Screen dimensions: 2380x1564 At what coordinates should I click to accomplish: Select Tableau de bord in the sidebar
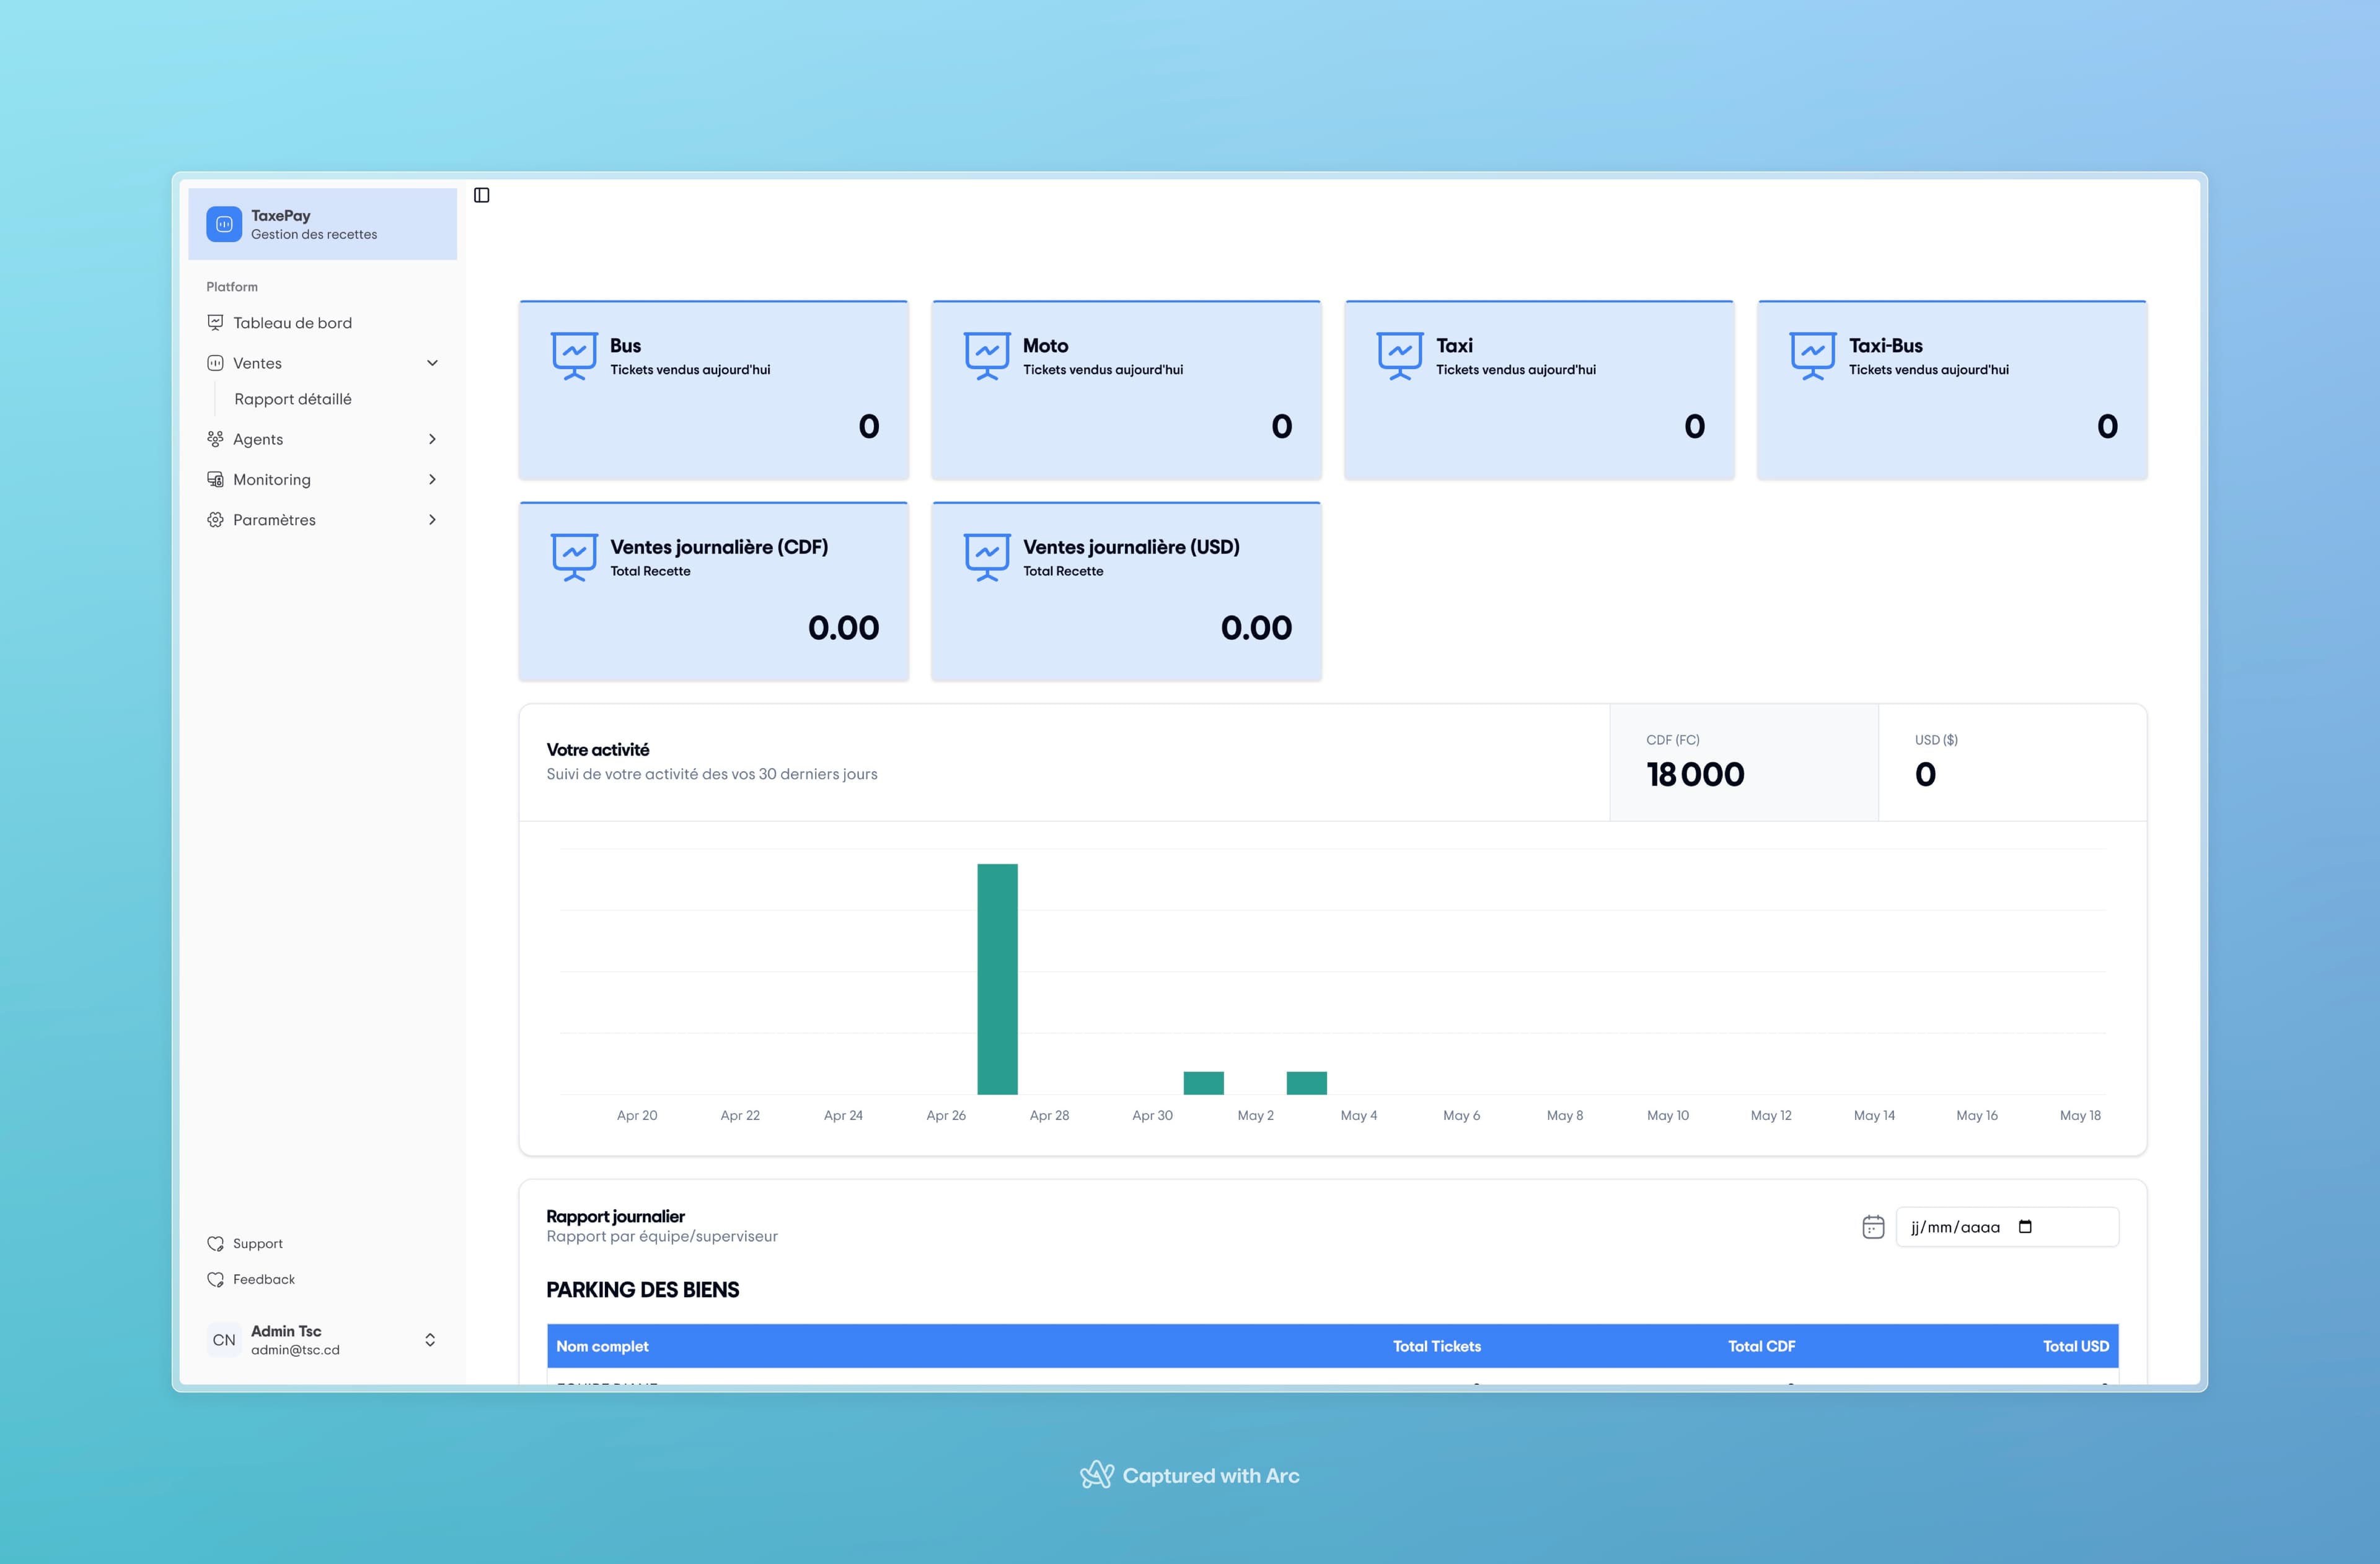[x=291, y=322]
